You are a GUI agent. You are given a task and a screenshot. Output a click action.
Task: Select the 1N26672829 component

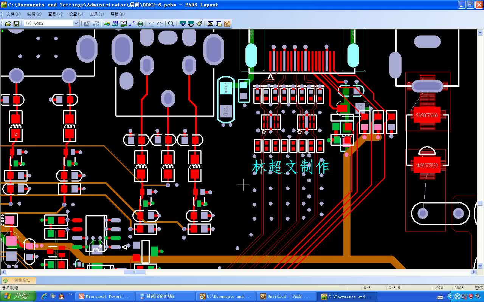427,165
